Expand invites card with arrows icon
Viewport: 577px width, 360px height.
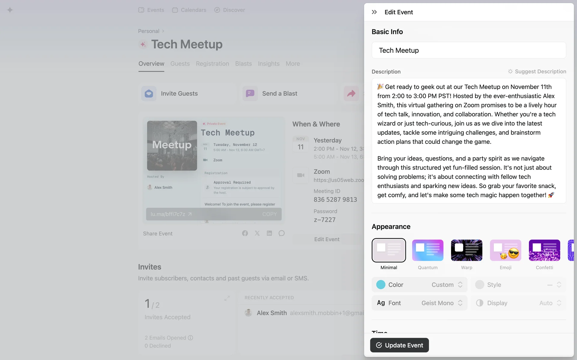pos(227,298)
